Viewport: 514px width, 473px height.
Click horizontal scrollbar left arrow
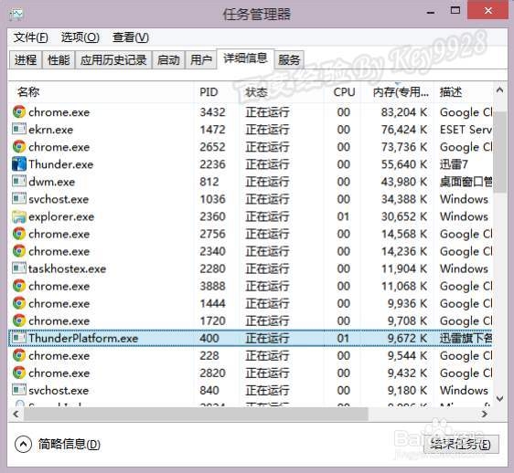tap(16, 414)
